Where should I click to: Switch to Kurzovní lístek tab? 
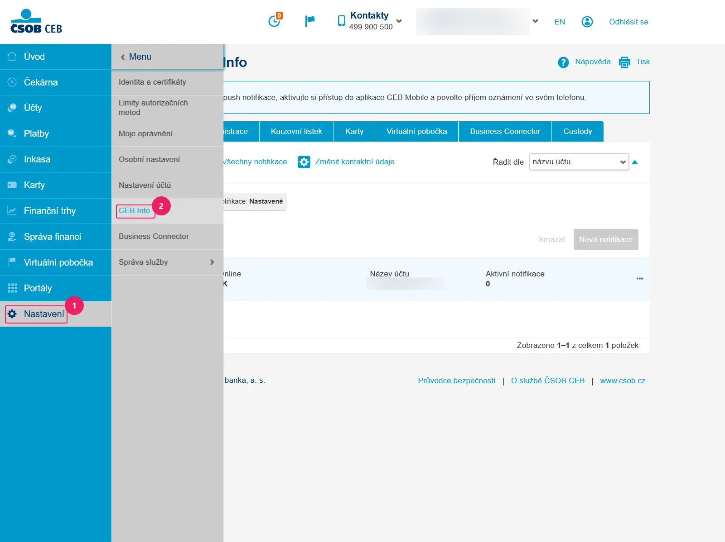(296, 131)
